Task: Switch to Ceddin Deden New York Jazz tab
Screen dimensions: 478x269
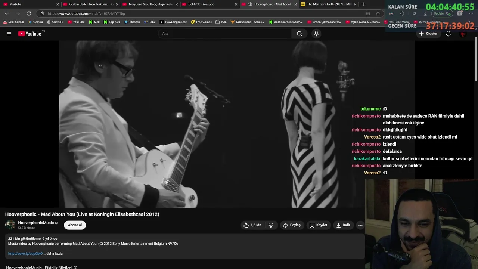Action: pos(91,4)
